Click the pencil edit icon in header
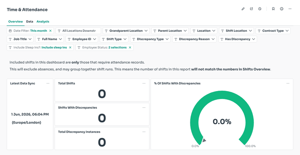This screenshot has width=300, height=155. pos(243,9)
